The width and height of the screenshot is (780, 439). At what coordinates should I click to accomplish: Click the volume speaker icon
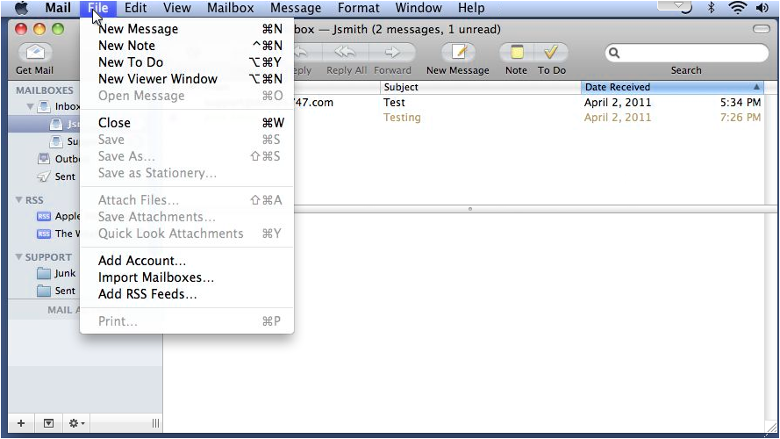tap(762, 8)
